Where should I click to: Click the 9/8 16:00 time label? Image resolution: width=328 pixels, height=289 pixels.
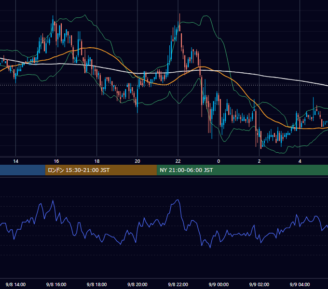[56, 284]
